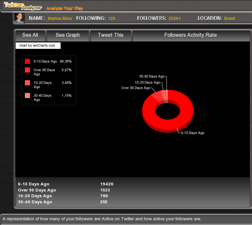This screenshot has height=225, width=252.
Task: Open the chart by amCharts.com link
Action: point(38,46)
